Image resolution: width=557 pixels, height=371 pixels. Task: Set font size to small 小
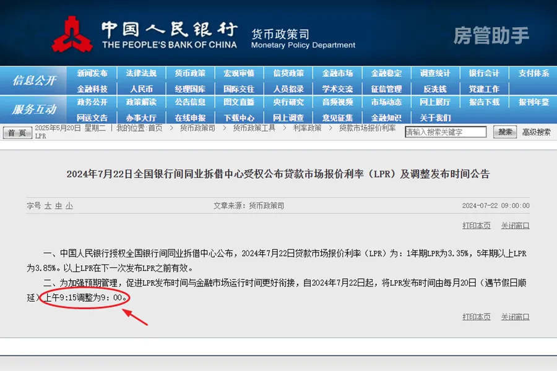69,206
